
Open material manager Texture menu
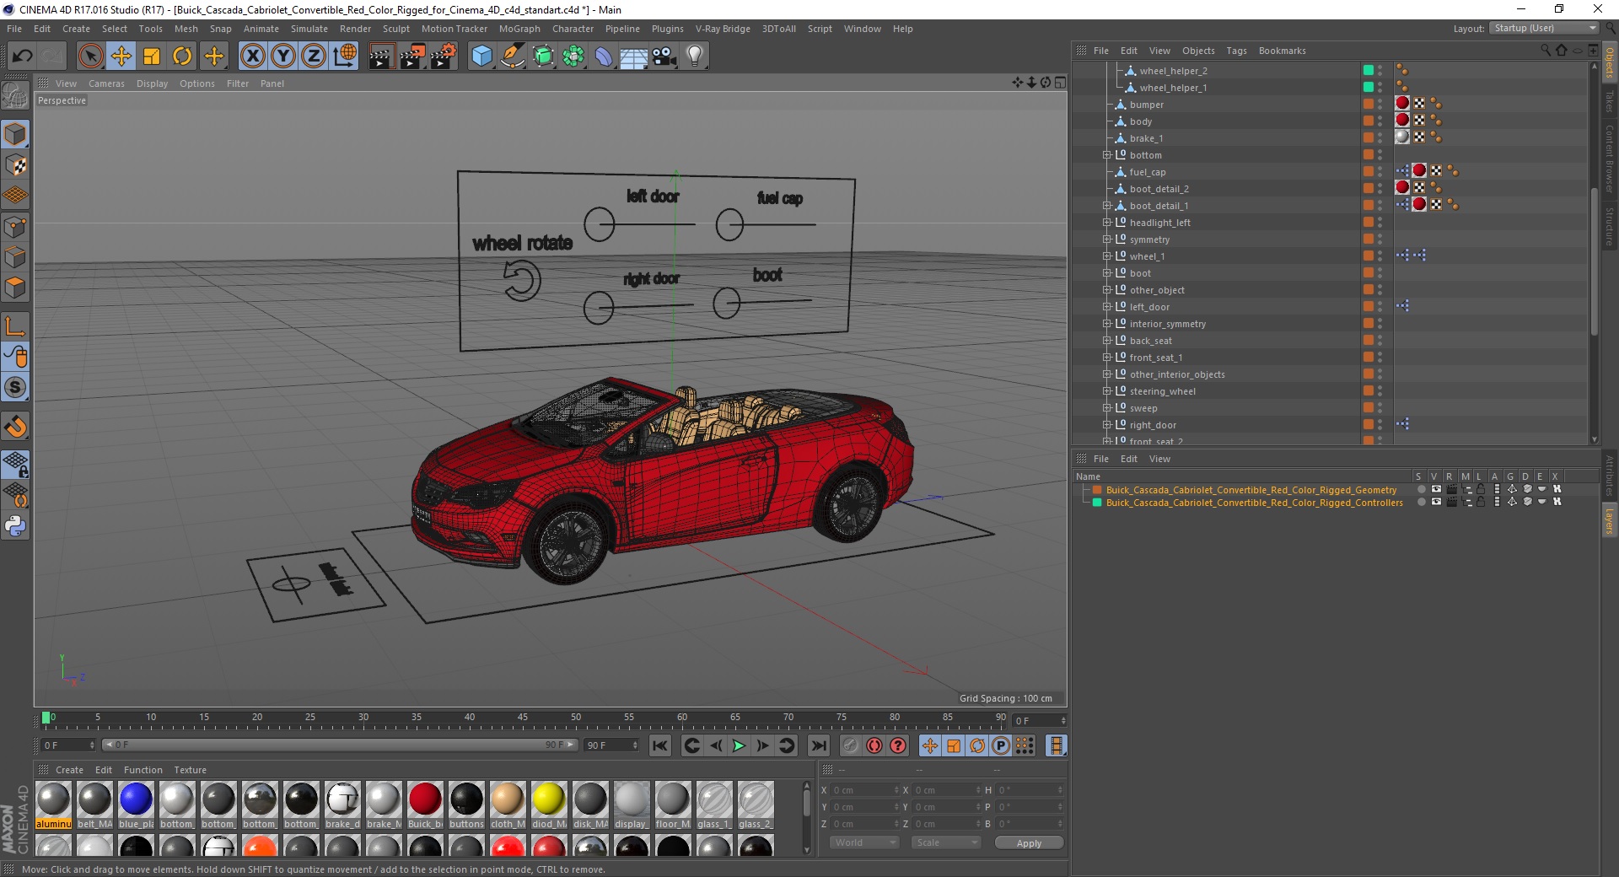190,770
